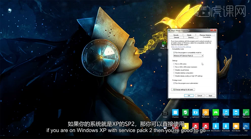This screenshot has height=139, width=251.
Task: Expand the Windows XP (Service Pack 2) dropdown
Action: coord(188,55)
